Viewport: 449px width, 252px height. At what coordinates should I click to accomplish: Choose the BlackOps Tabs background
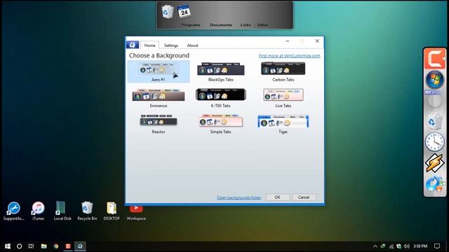[221, 71]
